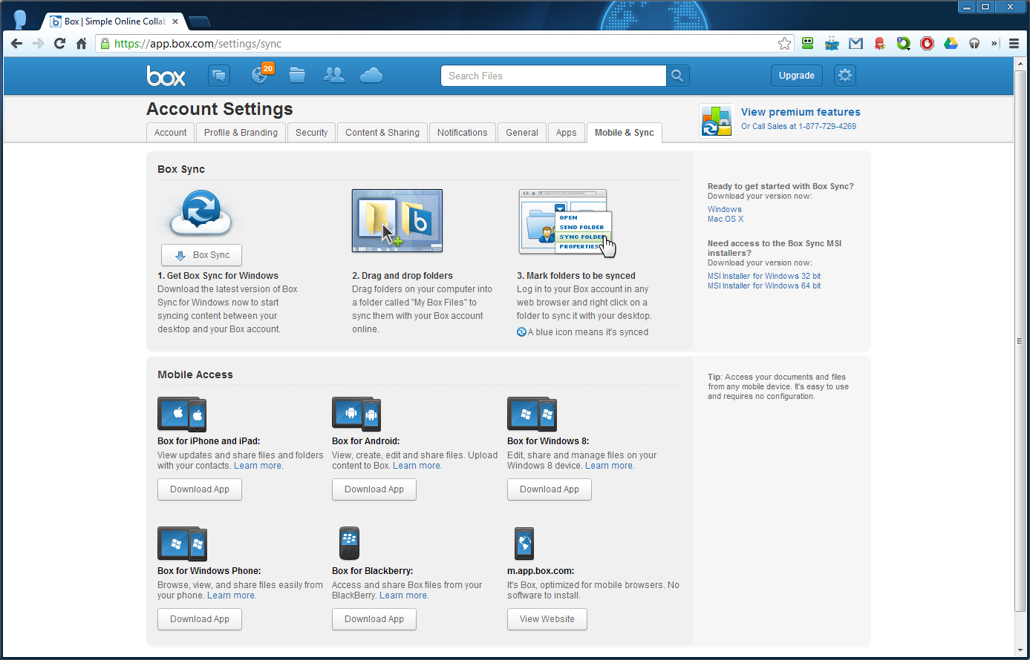Open MSI Installer for Windows 32 bit
The width and height of the screenshot is (1030, 660).
(x=764, y=276)
